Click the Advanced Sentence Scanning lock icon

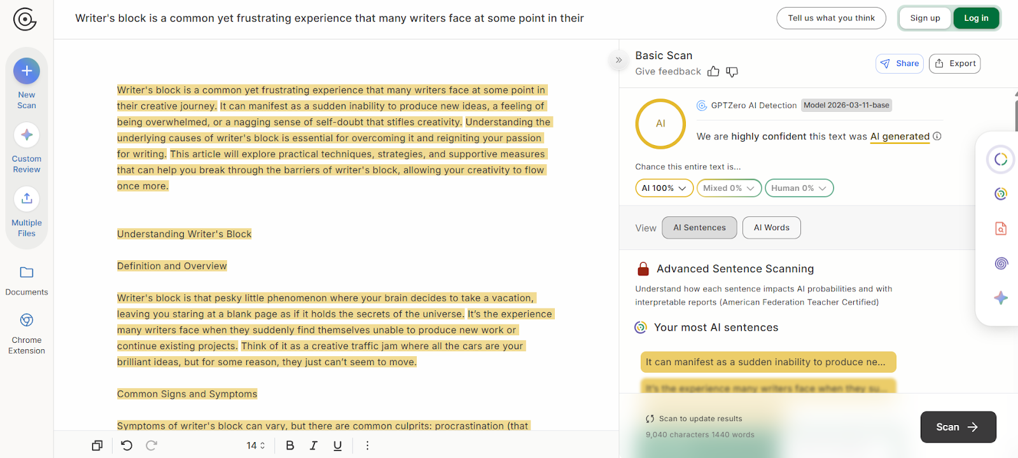pyautogui.click(x=643, y=269)
